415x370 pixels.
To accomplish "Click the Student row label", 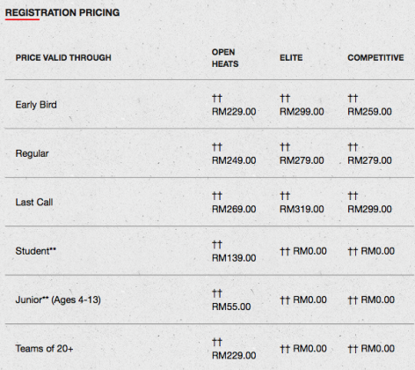I will [x=36, y=251].
